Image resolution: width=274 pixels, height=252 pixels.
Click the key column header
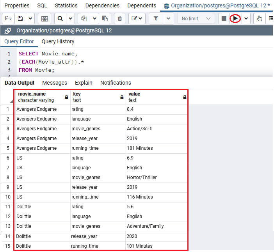[x=98, y=97]
